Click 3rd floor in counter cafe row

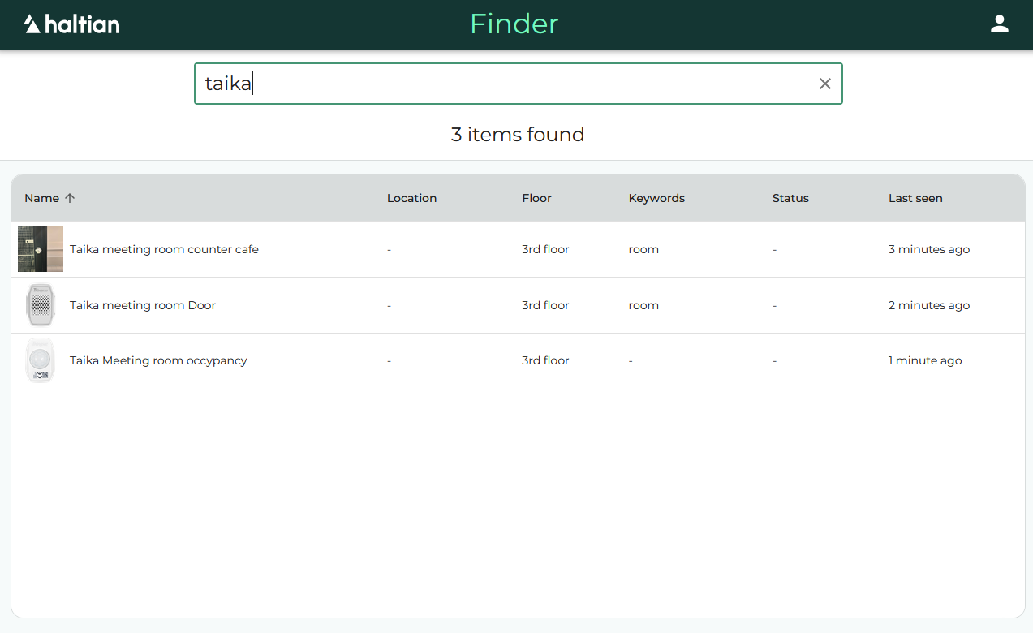point(545,249)
